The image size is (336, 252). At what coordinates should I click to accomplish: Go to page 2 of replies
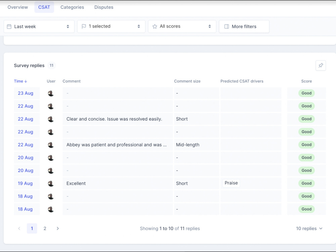[45, 228]
